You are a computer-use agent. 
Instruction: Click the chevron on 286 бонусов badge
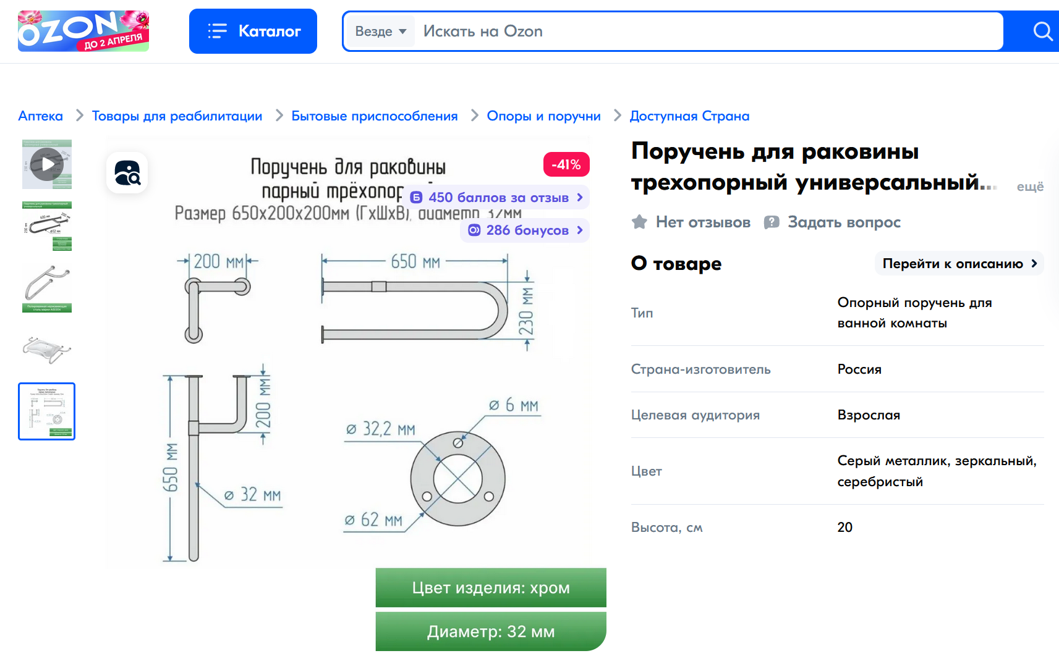tap(580, 230)
